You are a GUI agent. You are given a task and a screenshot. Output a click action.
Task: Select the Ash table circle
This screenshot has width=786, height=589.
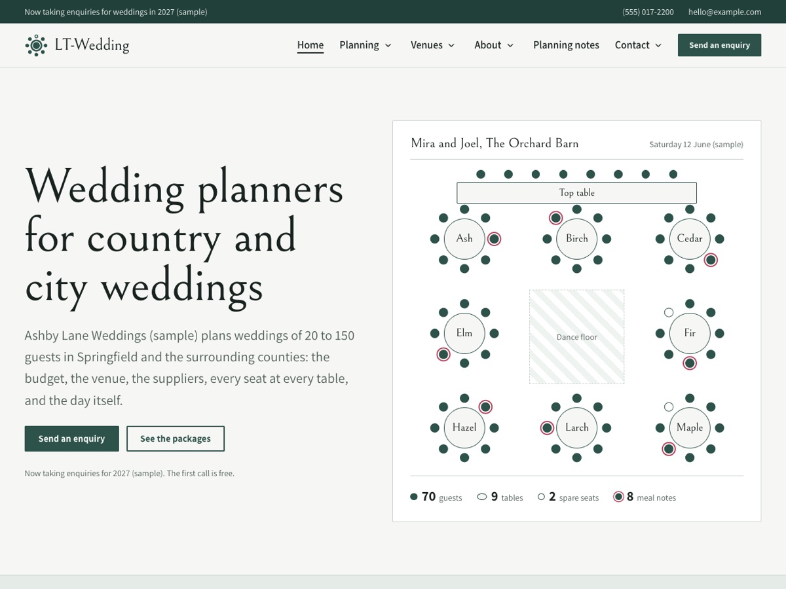[464, 239]
